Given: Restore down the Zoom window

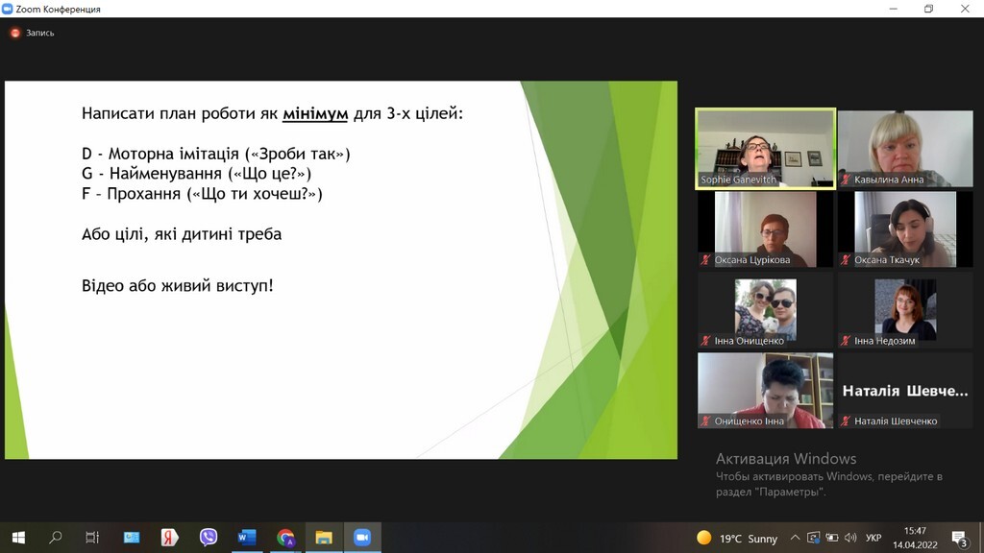Looking at the screenshot, I should 929,9.
